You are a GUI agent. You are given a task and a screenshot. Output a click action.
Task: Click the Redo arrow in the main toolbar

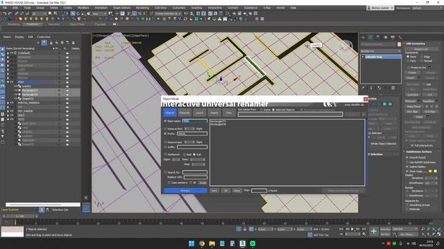point(10,13)
